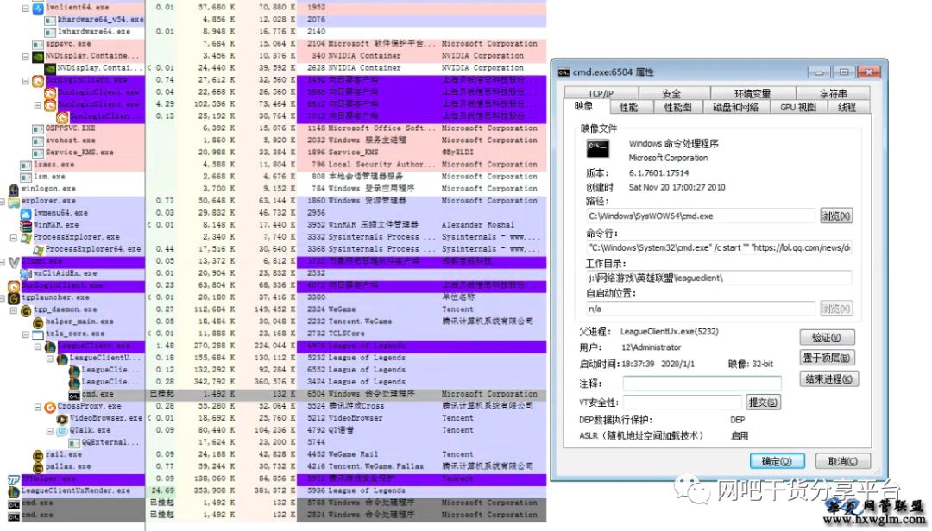Image resolution: width=932 pixels, height=531 pixels.
Task: Collapse the lwclient64.exe tree node
Action: point(26,9)
